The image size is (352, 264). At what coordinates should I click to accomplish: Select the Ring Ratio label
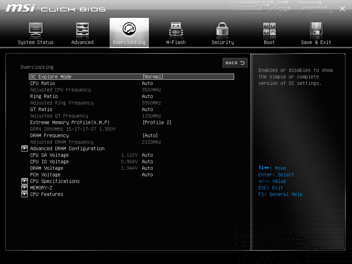pos(44,96)
